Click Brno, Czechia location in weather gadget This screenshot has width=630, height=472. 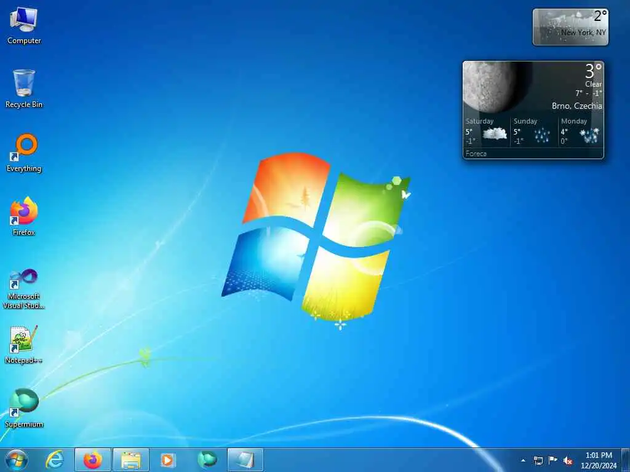[x=577, y=106]
